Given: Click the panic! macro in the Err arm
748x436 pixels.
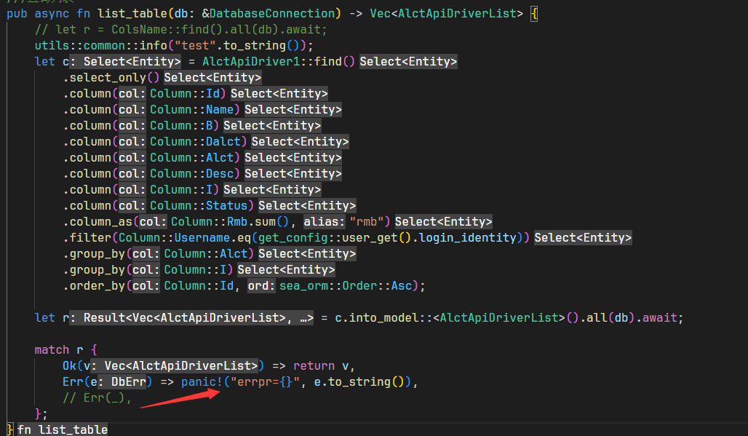Looking at the screenshot, I should [x=202, y=381].
